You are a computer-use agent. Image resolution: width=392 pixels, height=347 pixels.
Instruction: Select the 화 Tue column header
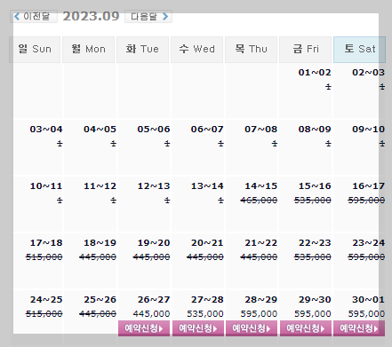(x=142, y=50)
